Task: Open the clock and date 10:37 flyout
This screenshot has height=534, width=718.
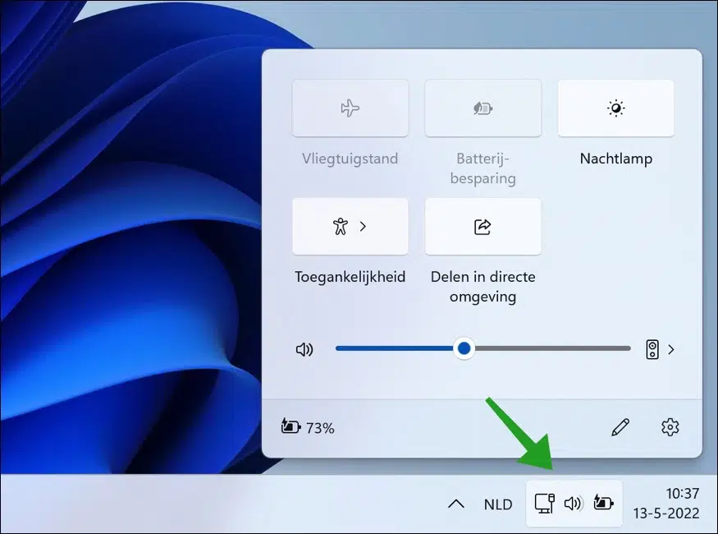Action: pyautogui.click(x=666, y=504)
